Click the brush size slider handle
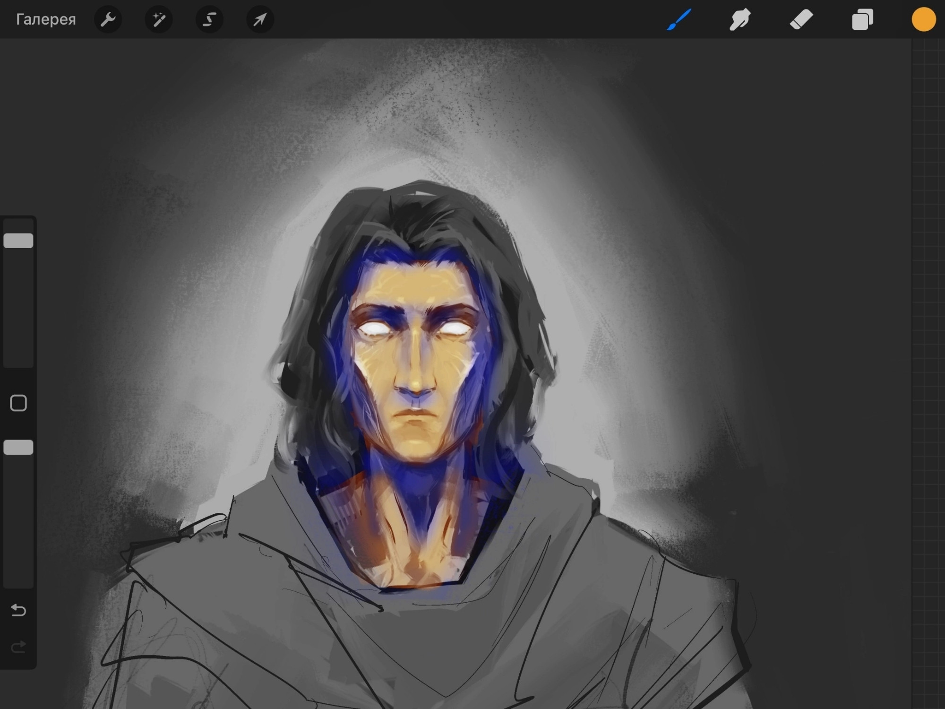This screenshot has height=709, width=945. (18, 241)
